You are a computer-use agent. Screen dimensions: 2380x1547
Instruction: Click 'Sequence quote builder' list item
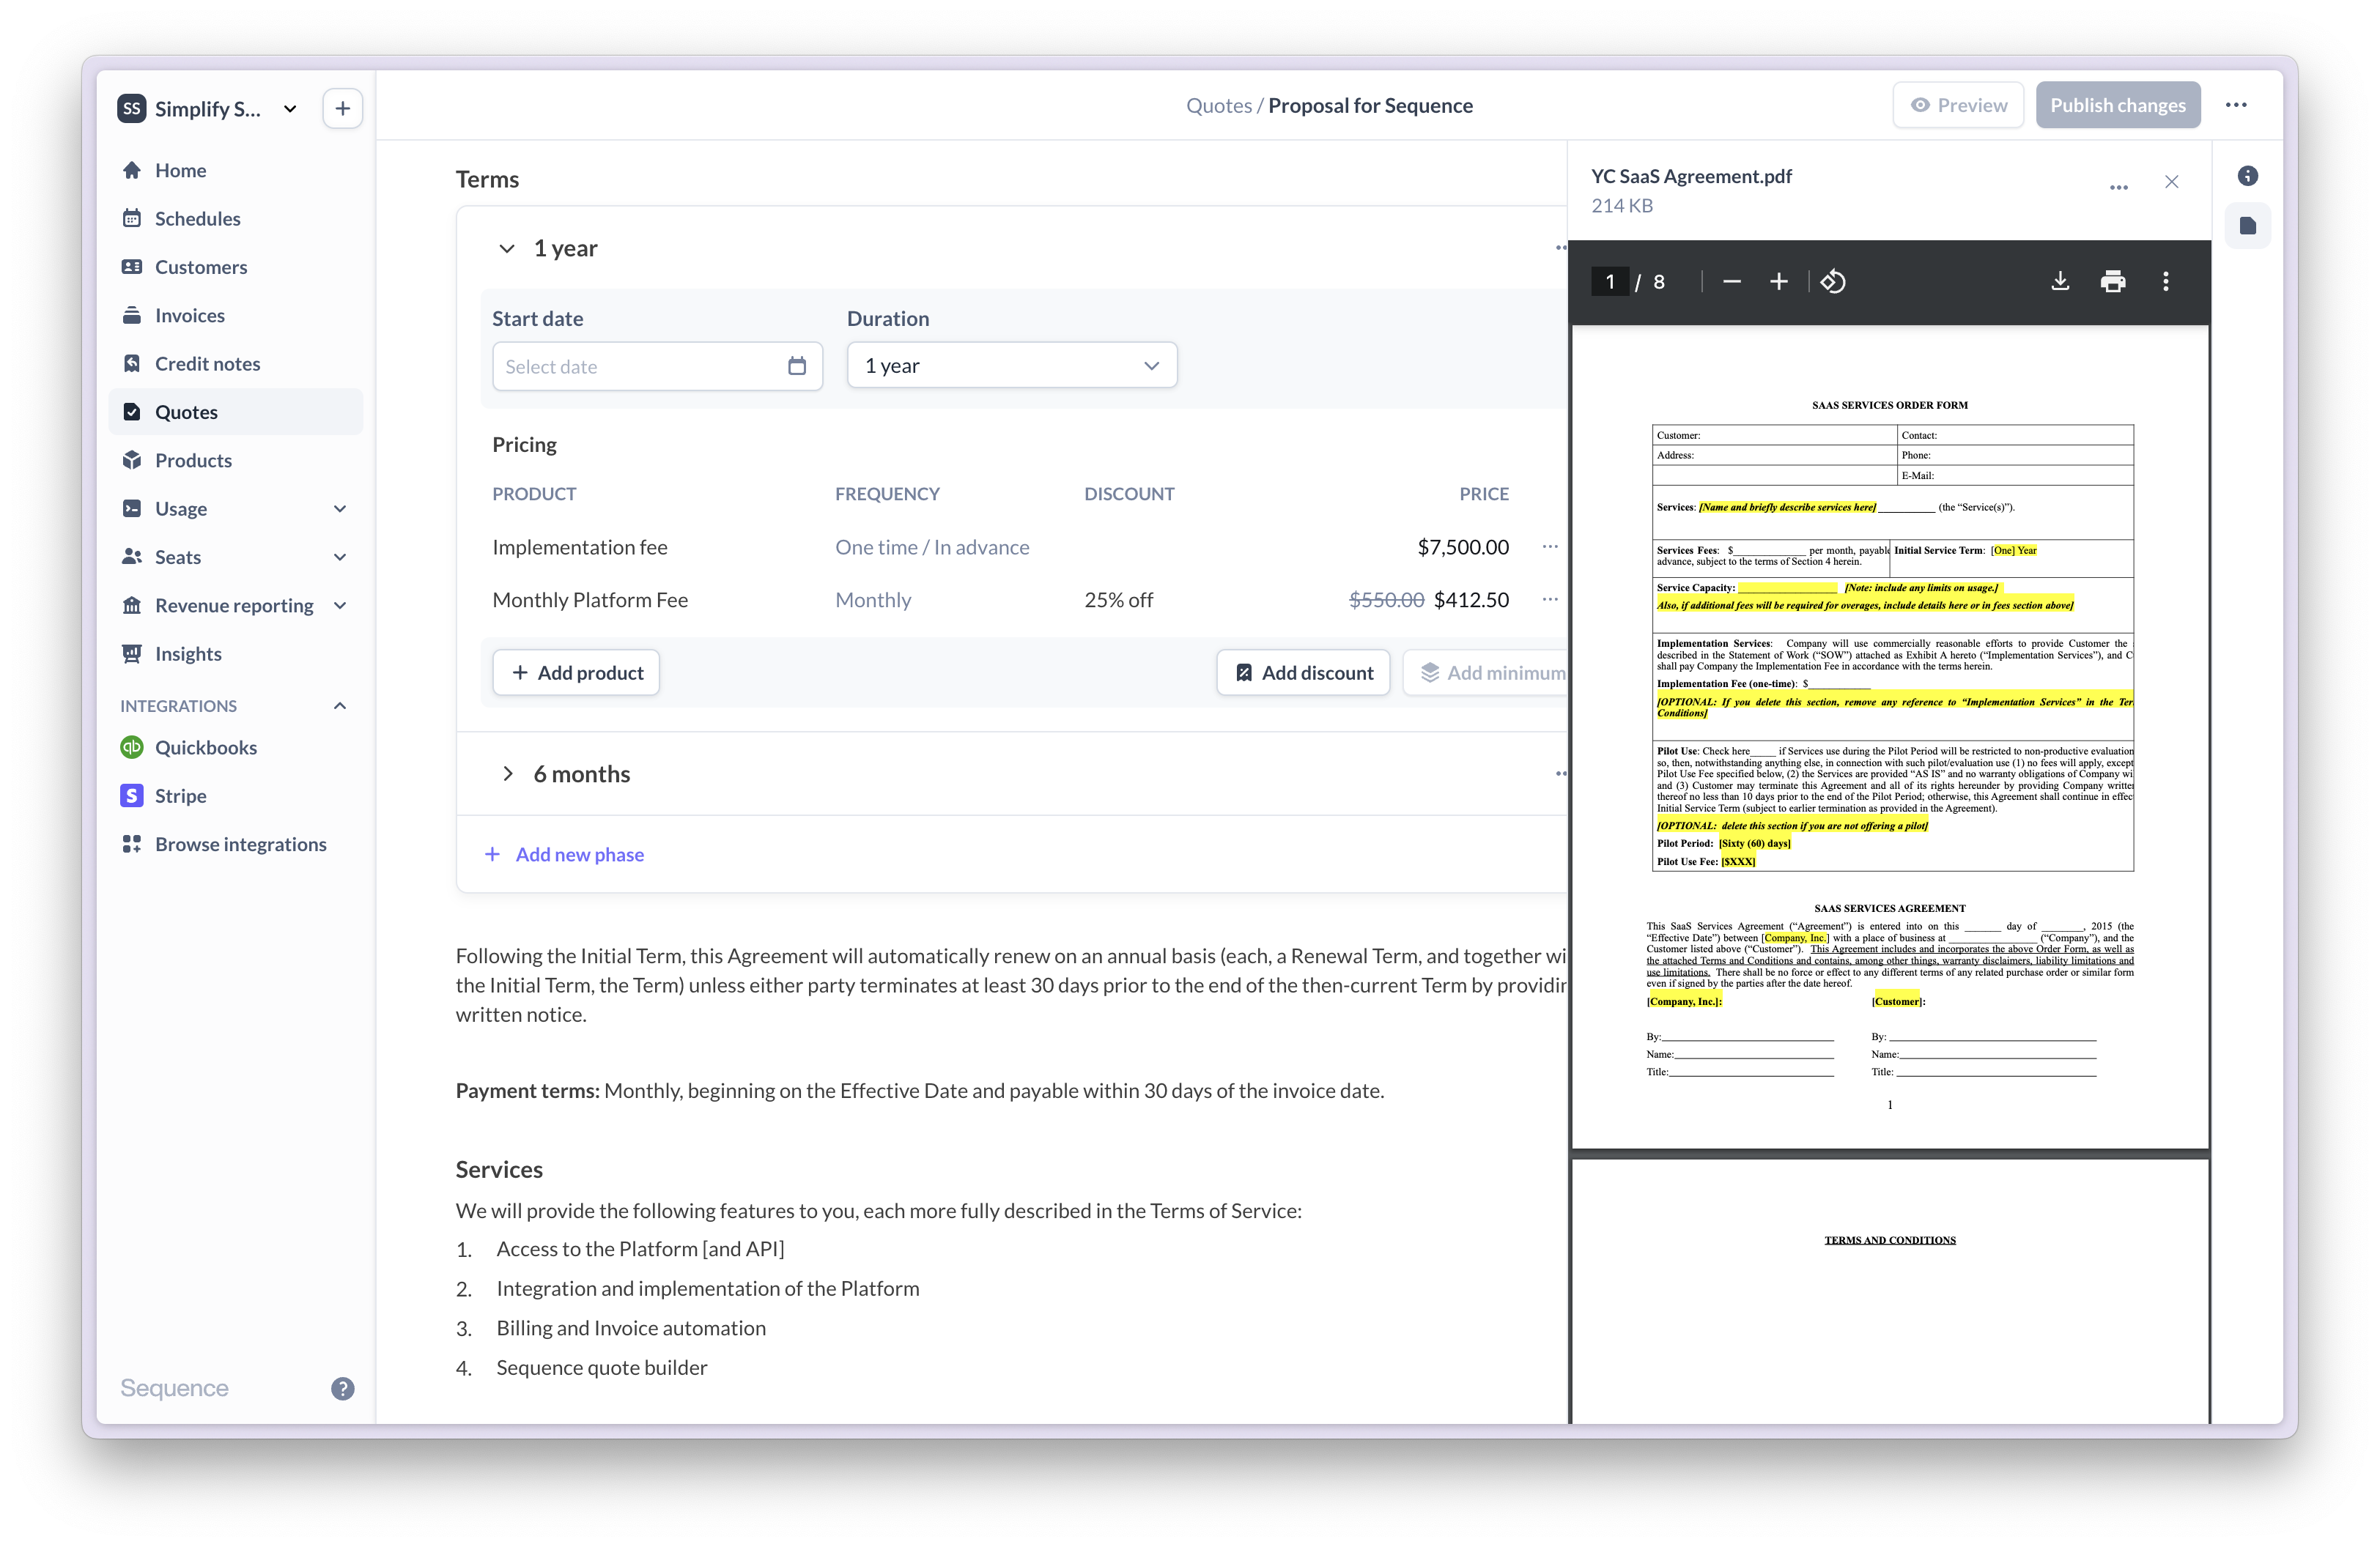click(601, 1367)
